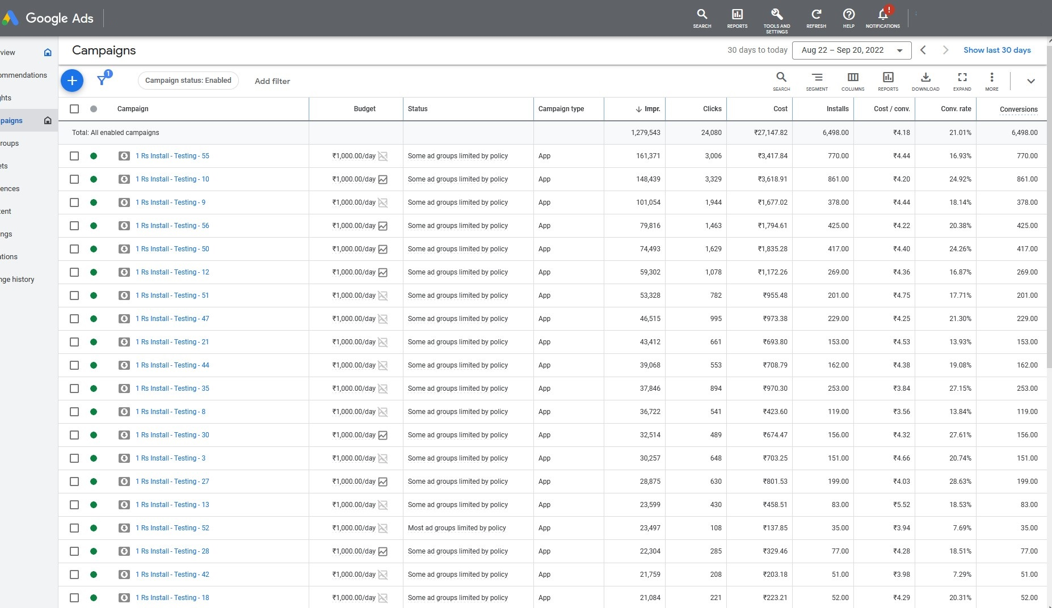Select checkbox for Testing - 10 campaign
The width and height of the screenshot is (1052, 608).
click(x=74, y=179)
